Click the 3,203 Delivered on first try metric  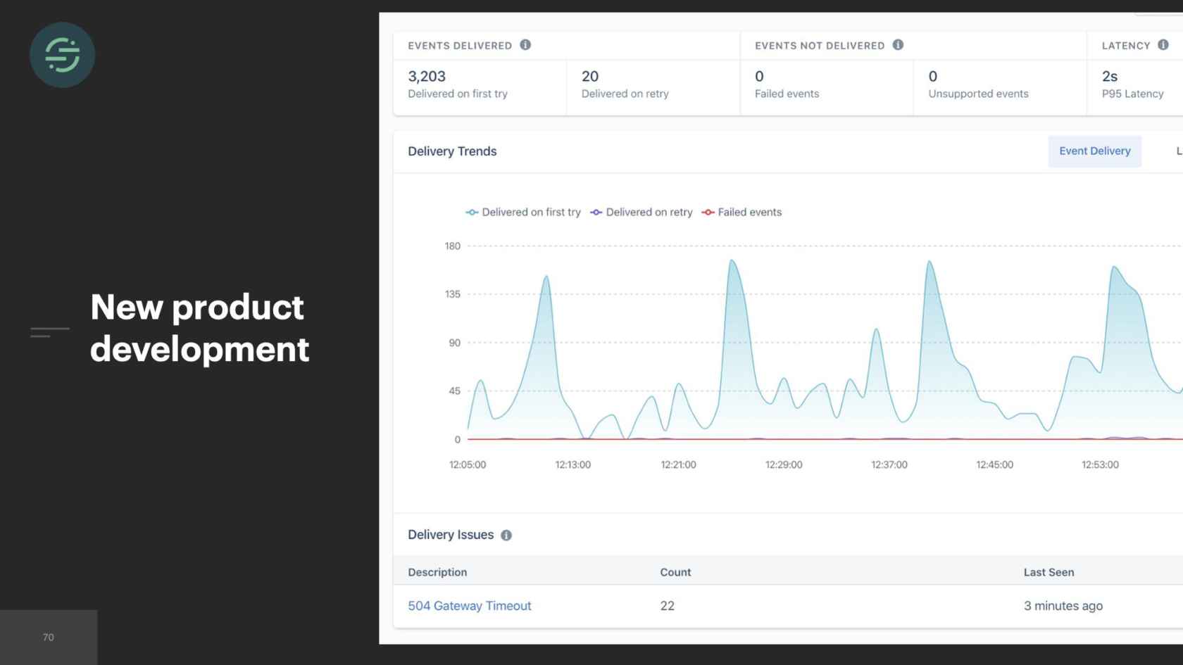coord(458,84)
